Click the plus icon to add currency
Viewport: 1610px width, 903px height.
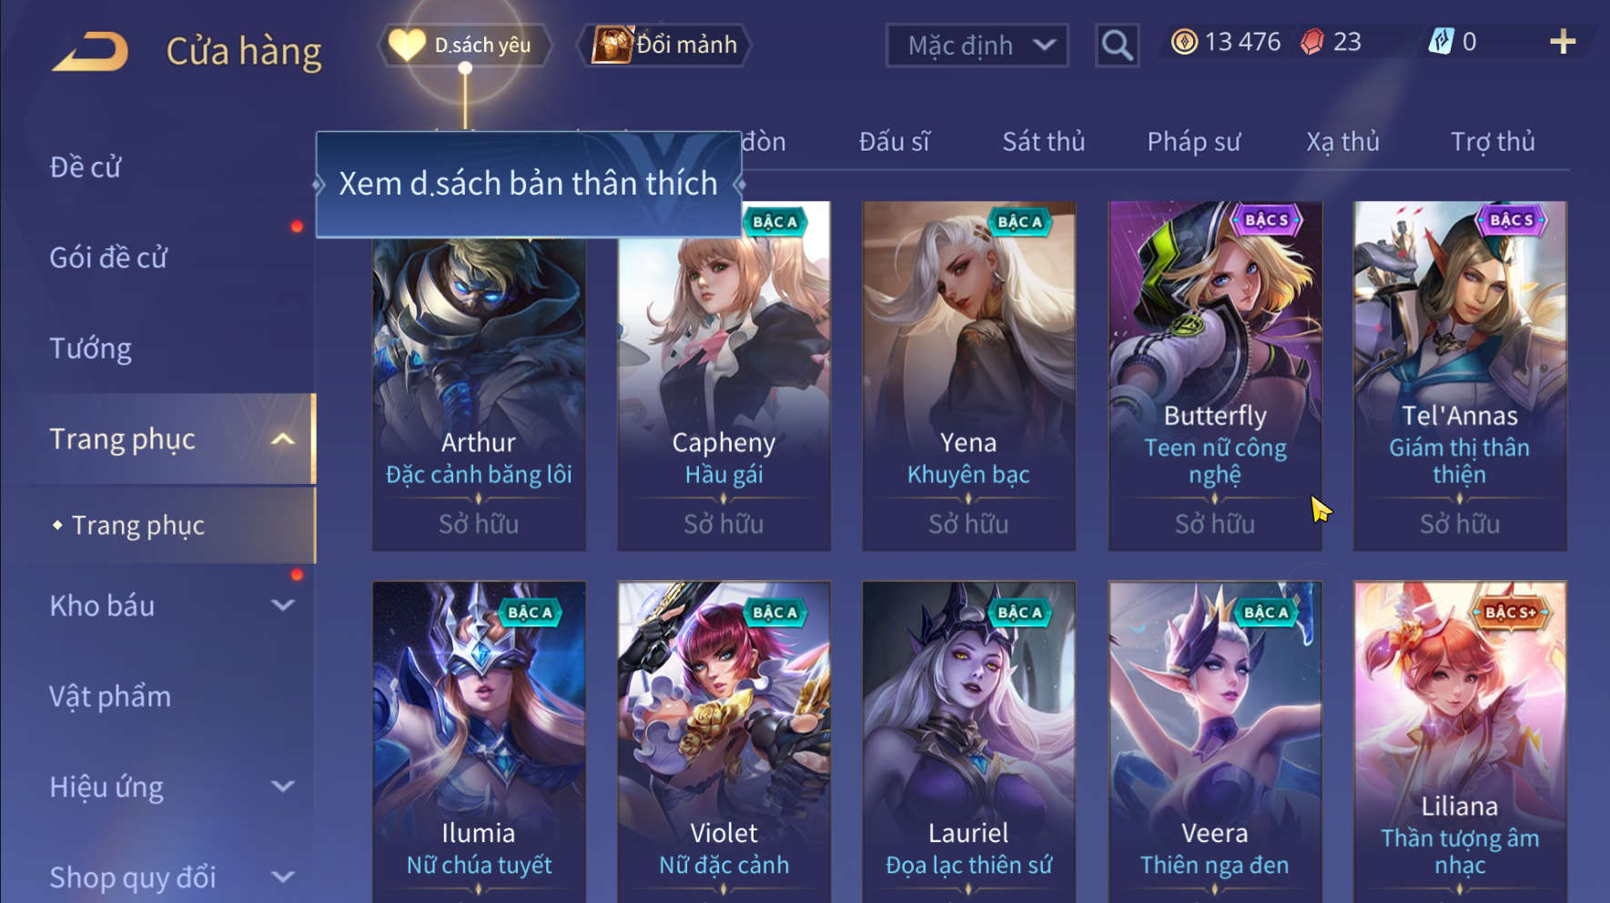[1563, 42]
